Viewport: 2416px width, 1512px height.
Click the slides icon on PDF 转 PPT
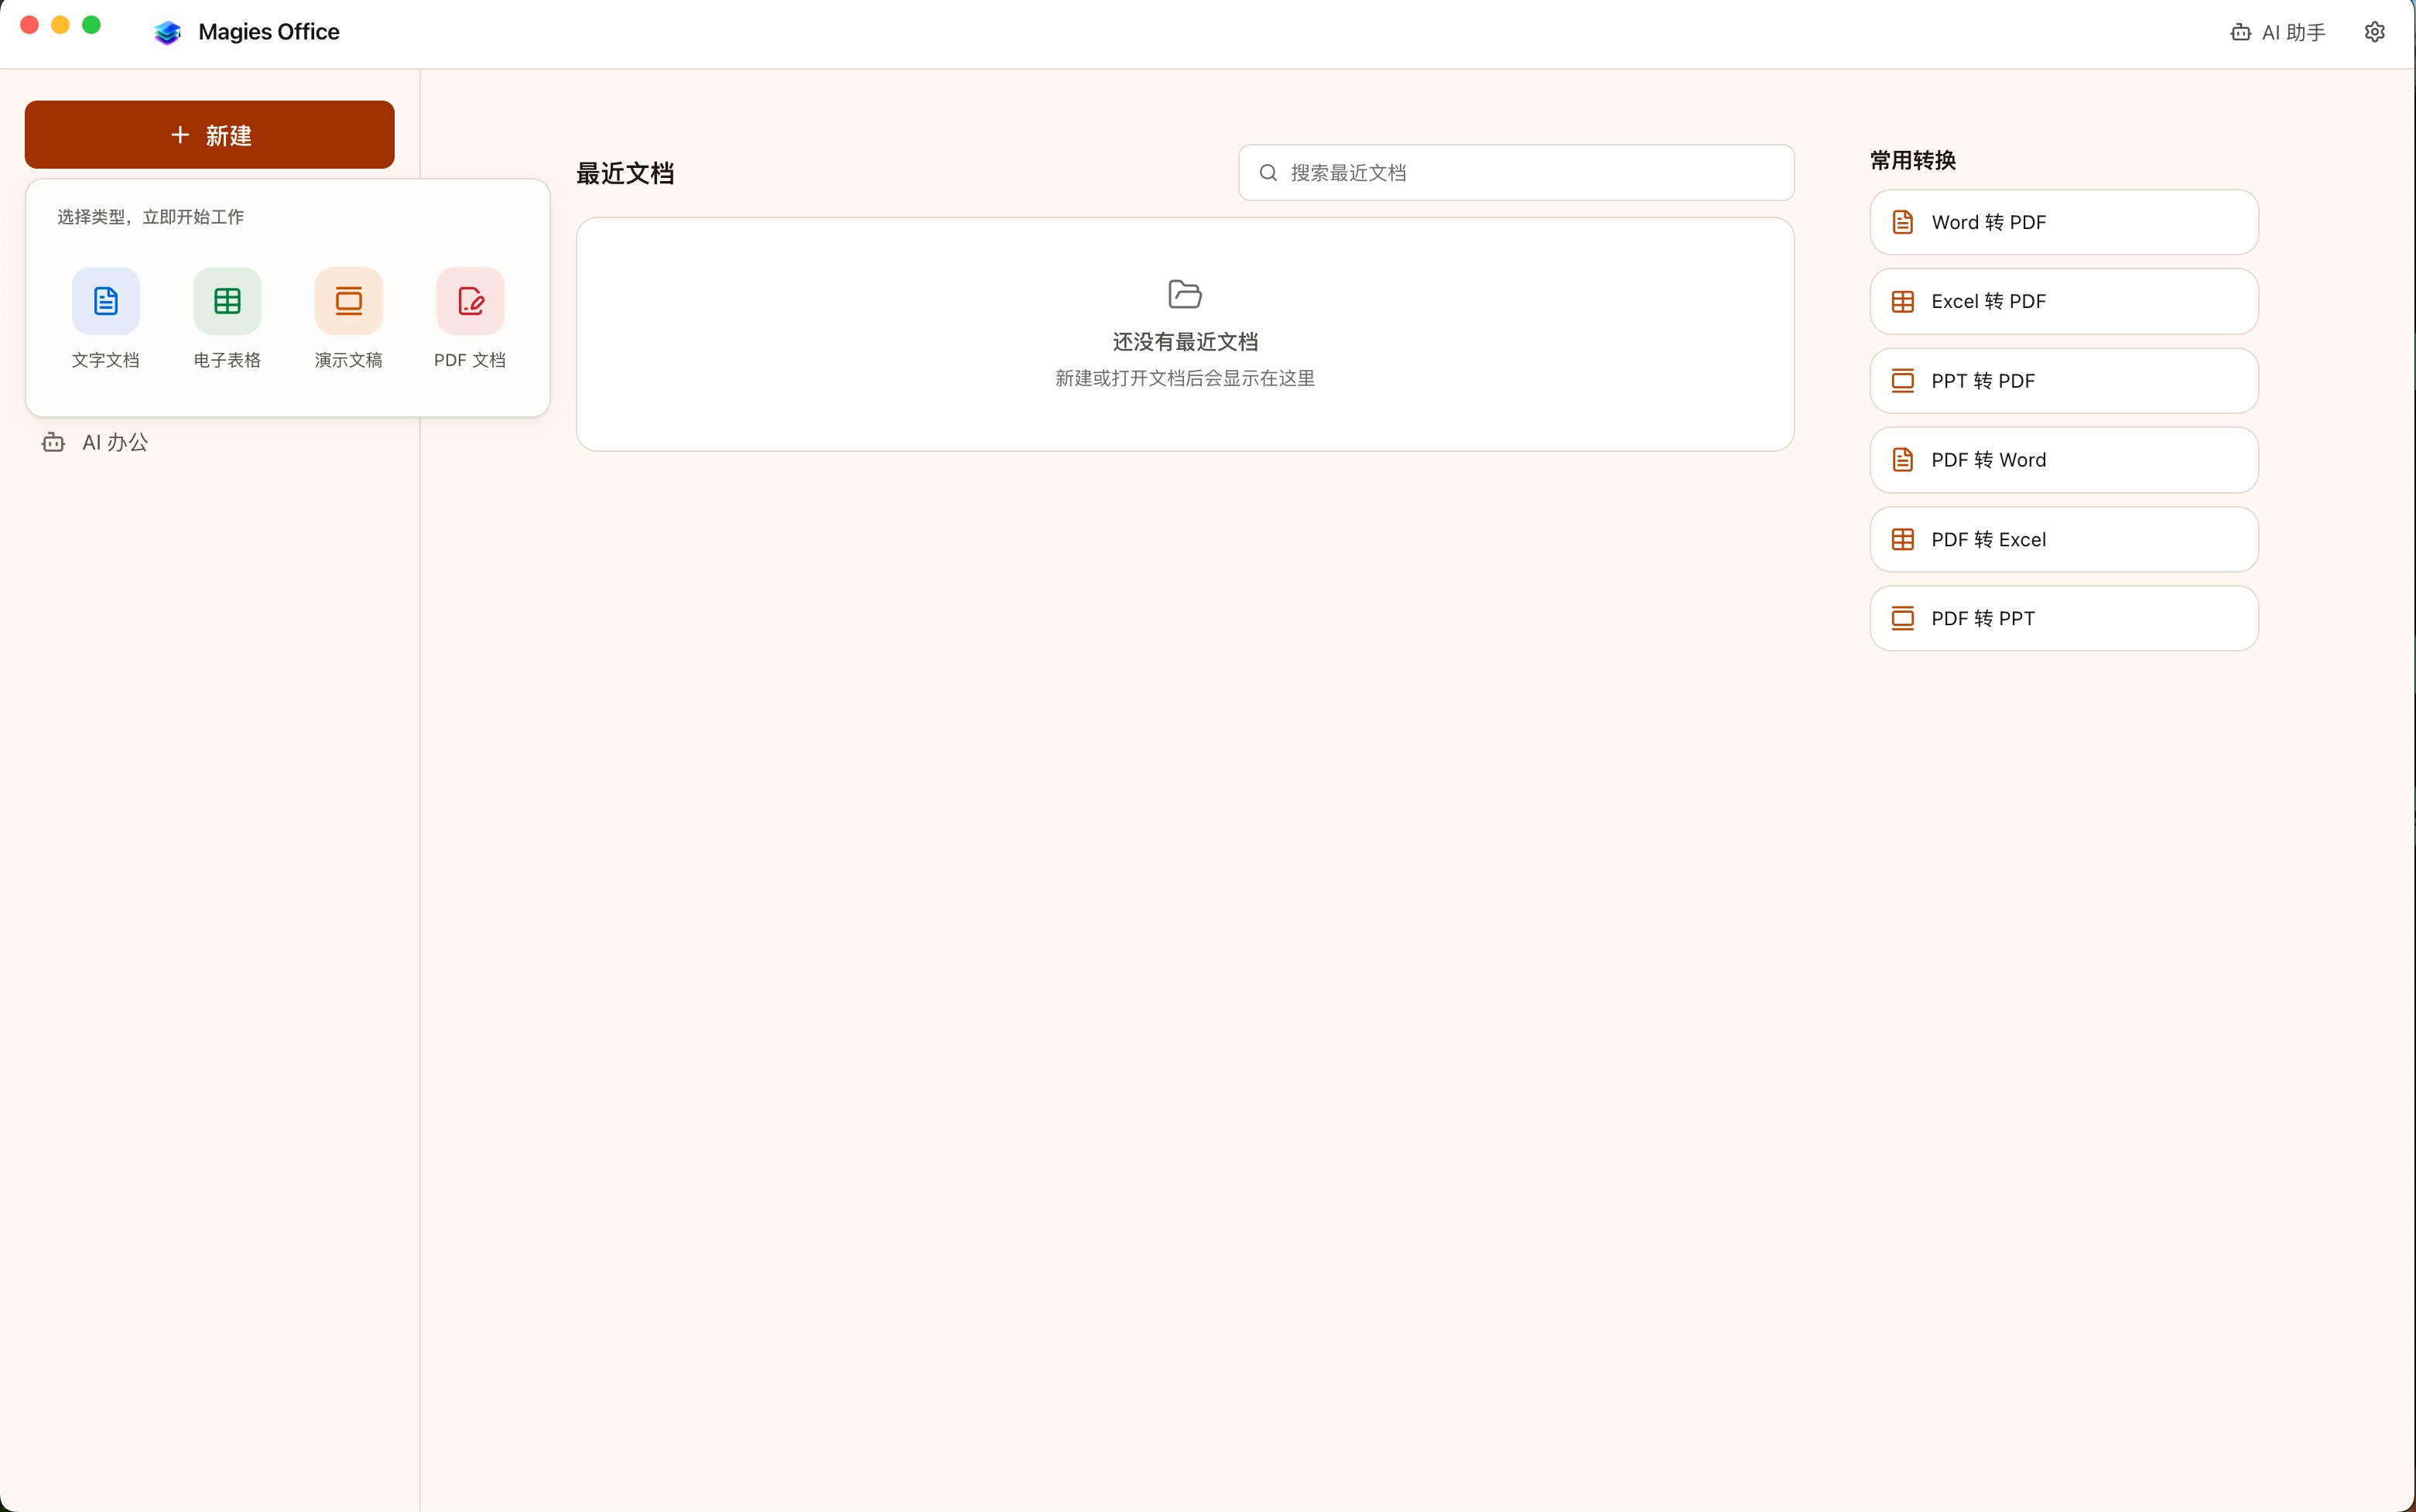(x=1903, y=618)
